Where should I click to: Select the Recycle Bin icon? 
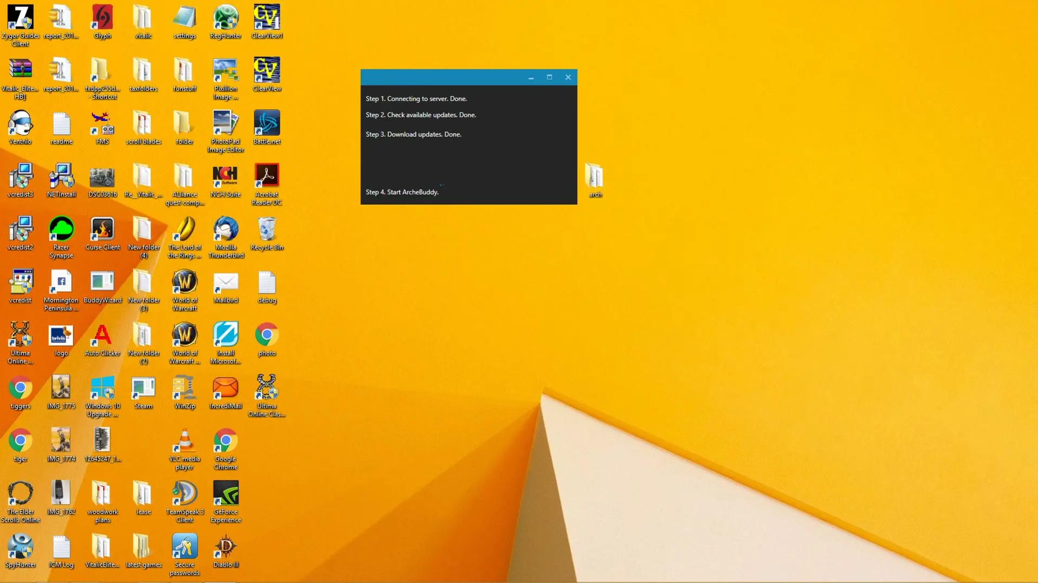267,230
